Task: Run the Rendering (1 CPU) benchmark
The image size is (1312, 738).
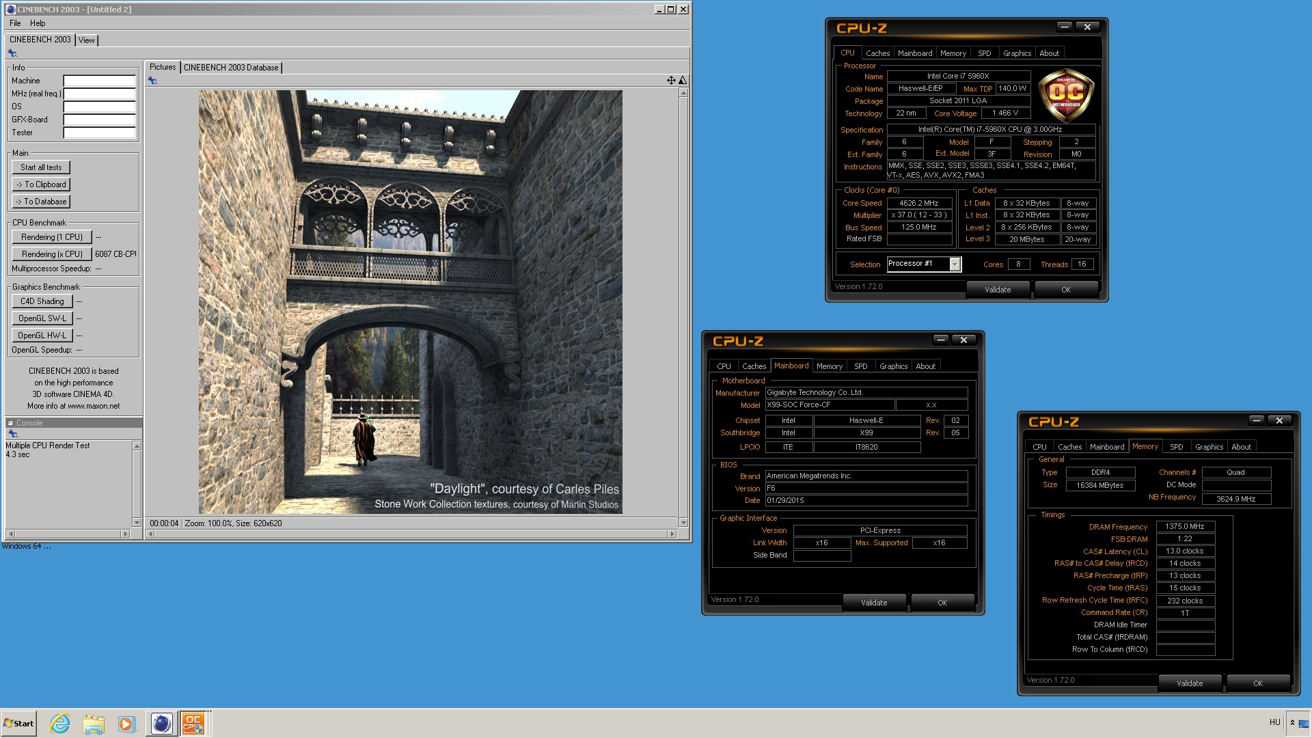Action: click(52, 237)
